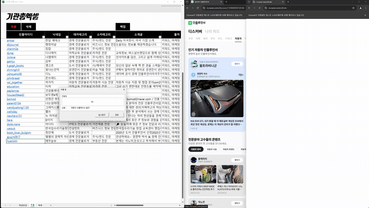
Task: Select the 자동차 시승 filter chip
Action: pos(212,149)
